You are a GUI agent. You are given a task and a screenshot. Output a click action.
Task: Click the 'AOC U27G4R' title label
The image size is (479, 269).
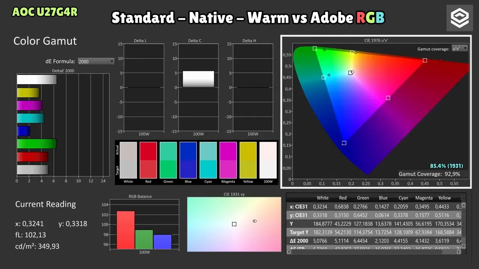(45, 12)
